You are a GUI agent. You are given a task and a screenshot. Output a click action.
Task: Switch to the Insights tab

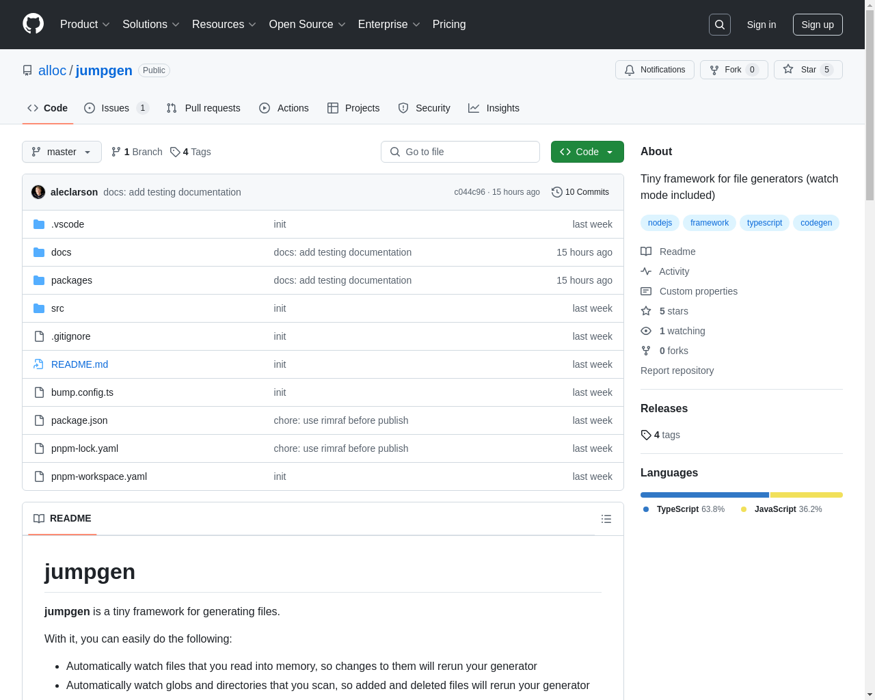click(x=494, y=108)
